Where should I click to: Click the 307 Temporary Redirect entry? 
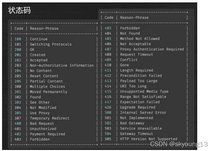click(x=54, y=118)
